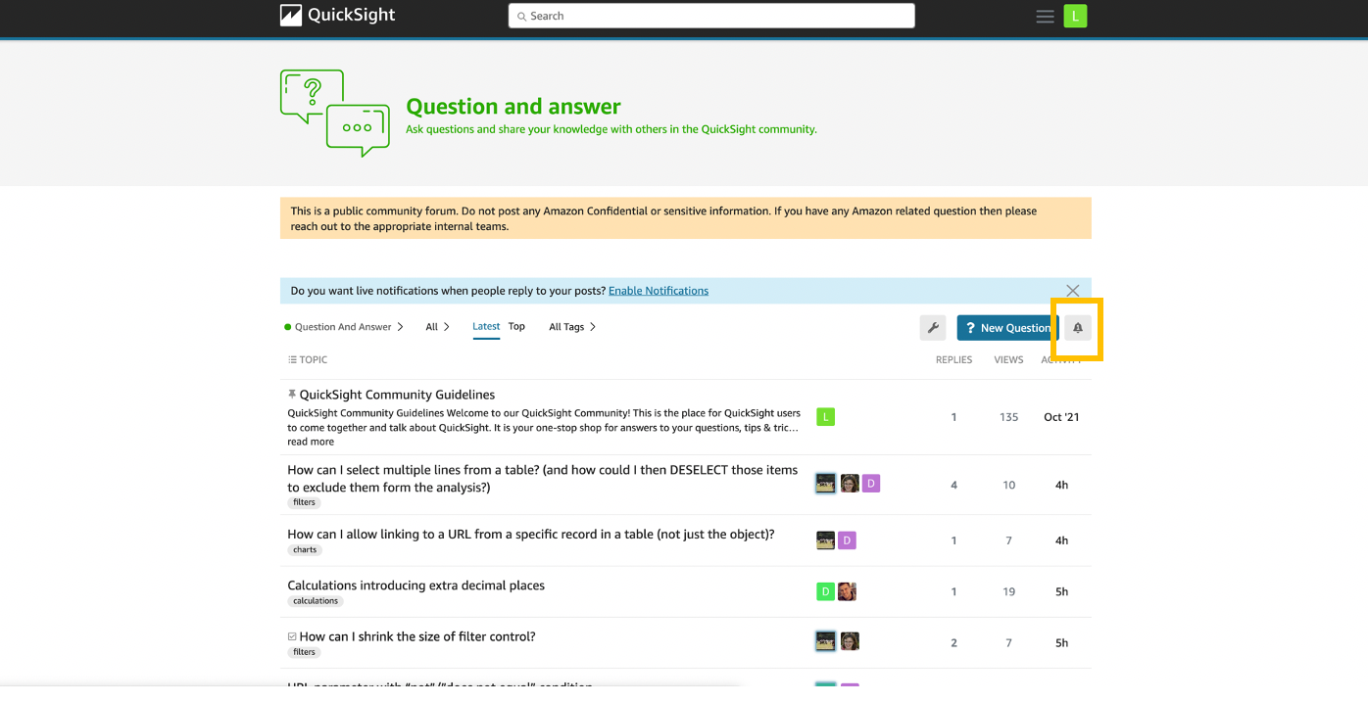Click the Enable Notifications link

(659, 291)
